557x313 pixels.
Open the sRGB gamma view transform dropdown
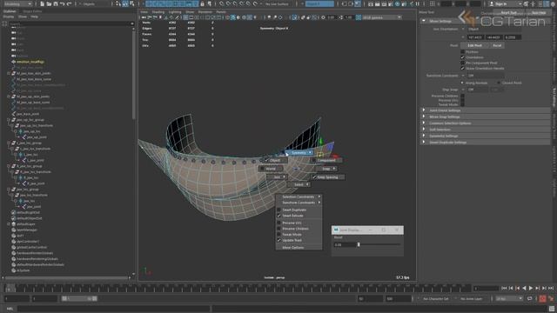tap(382, 17)
